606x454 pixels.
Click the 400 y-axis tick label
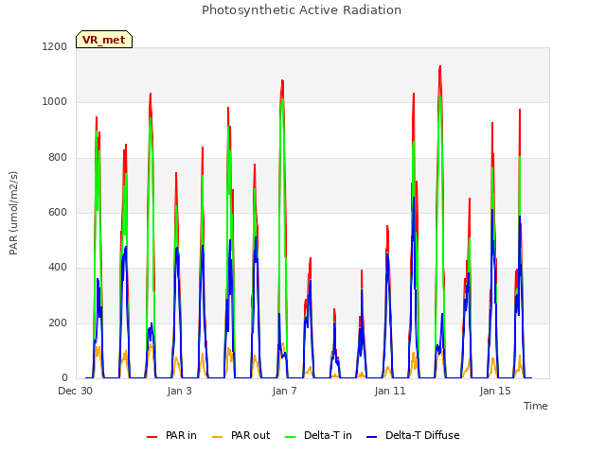[x=58, y=267]
